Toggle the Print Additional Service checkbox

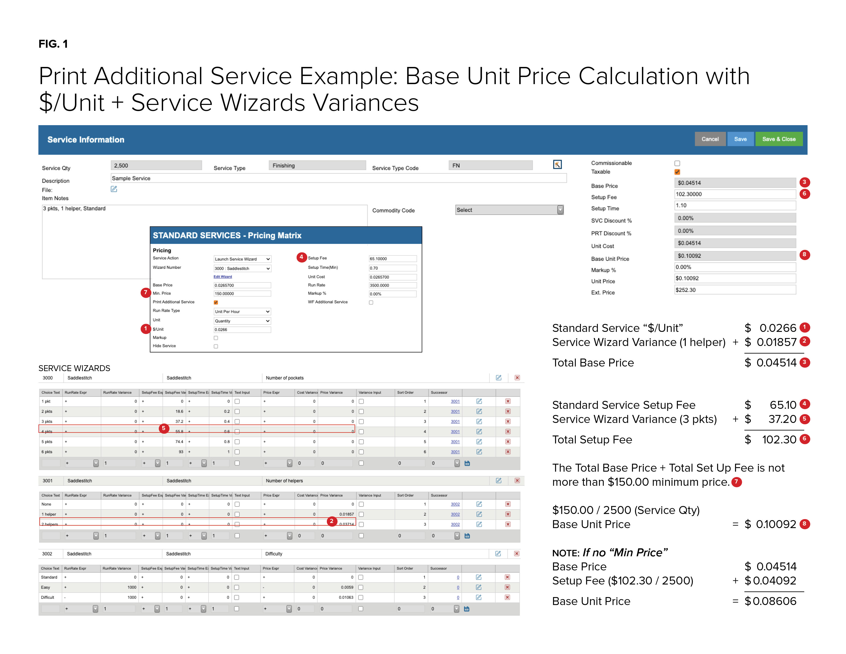216,302
